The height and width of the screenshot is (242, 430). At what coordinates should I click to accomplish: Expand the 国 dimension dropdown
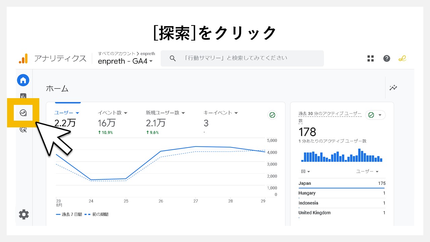[x=304, y=171]
